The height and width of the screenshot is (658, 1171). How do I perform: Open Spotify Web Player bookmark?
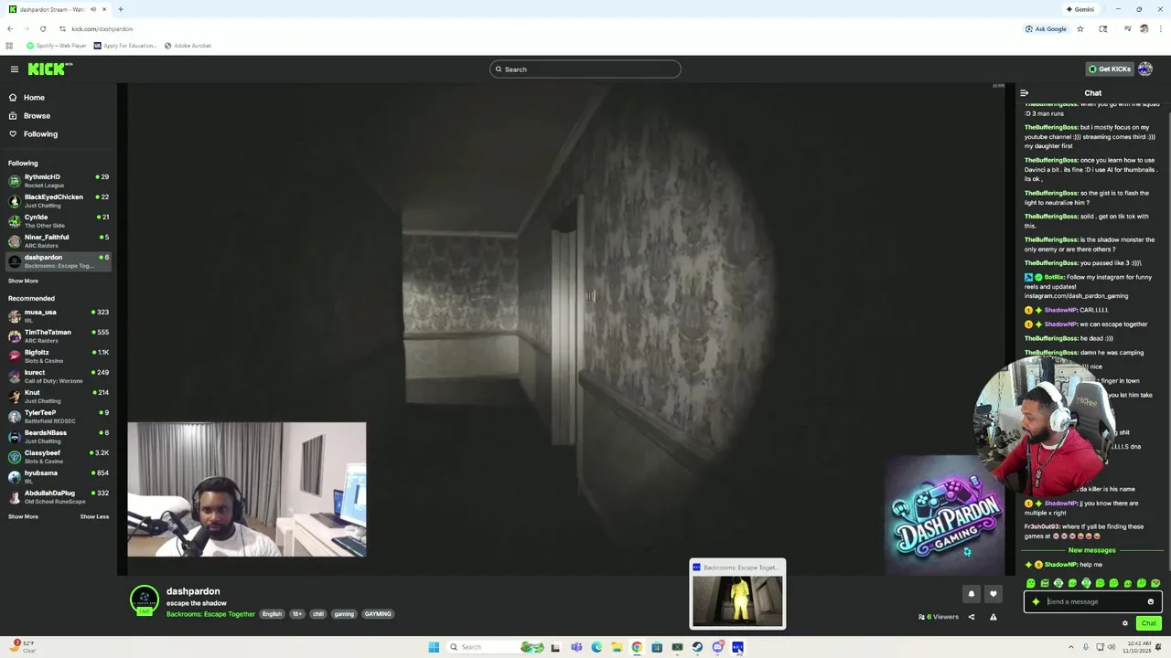[57, 46]
